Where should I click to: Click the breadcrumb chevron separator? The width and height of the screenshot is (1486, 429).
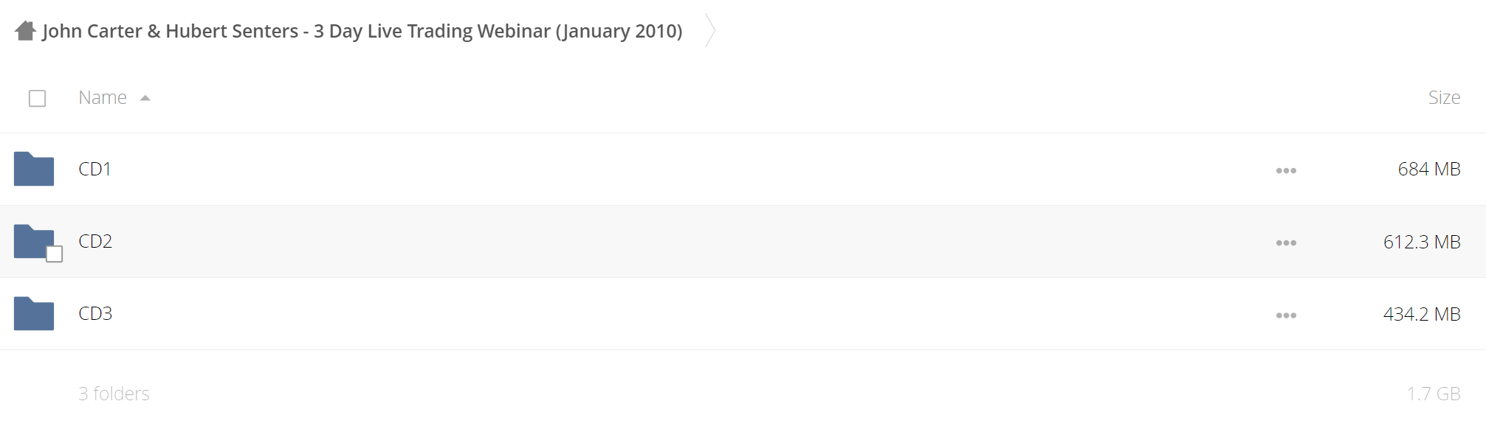click(x=710, y=30)
